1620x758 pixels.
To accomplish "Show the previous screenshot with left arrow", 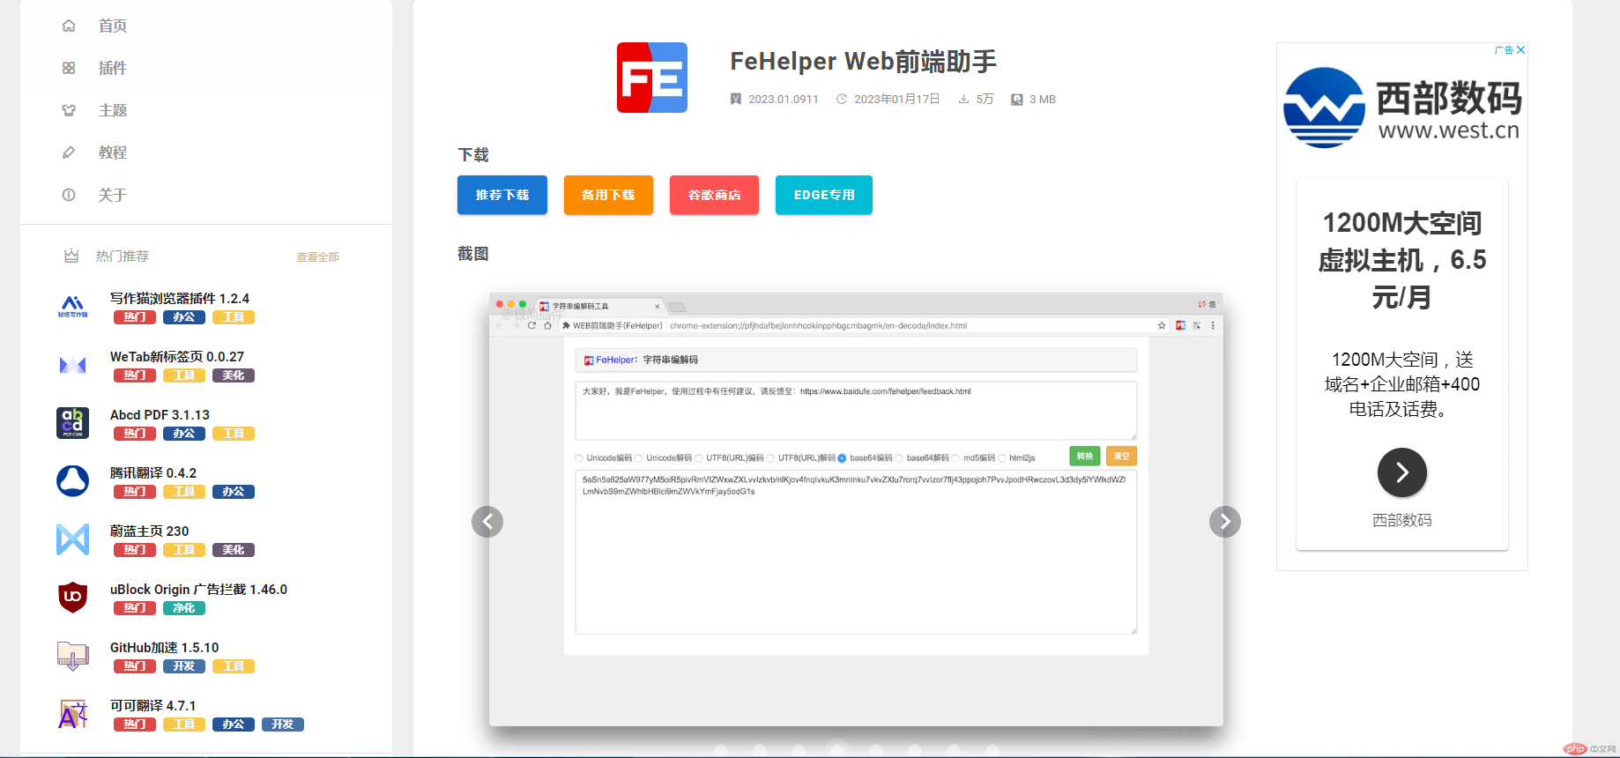I will (x=487, y=522).
